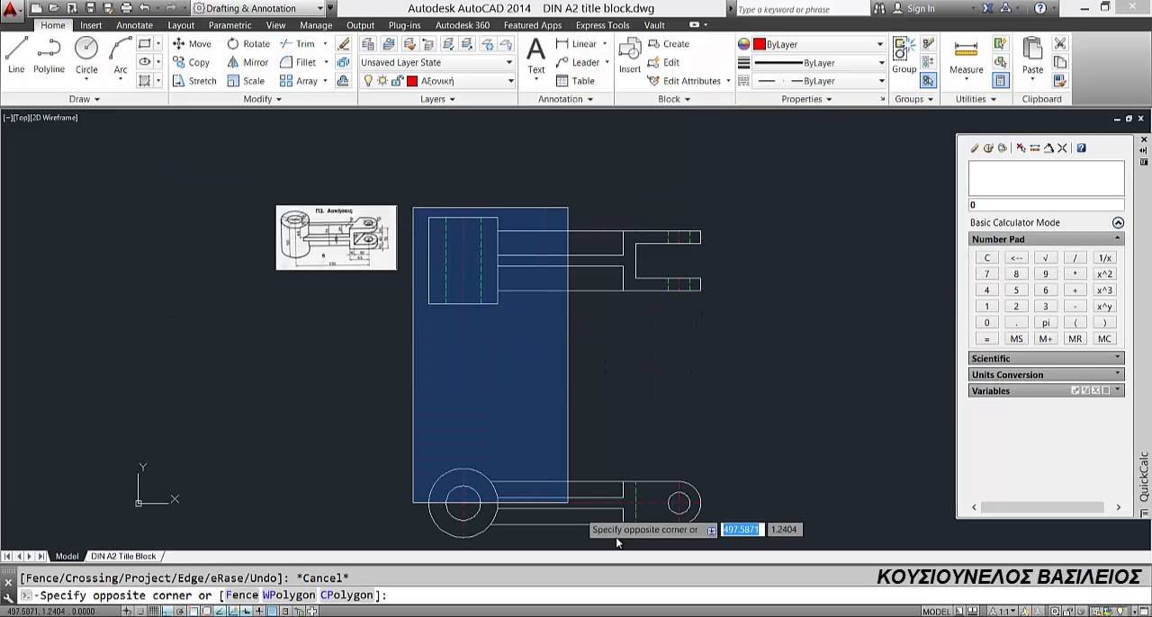Activate the Trim tool
The image size is (1152, 617).
[297, 43]
